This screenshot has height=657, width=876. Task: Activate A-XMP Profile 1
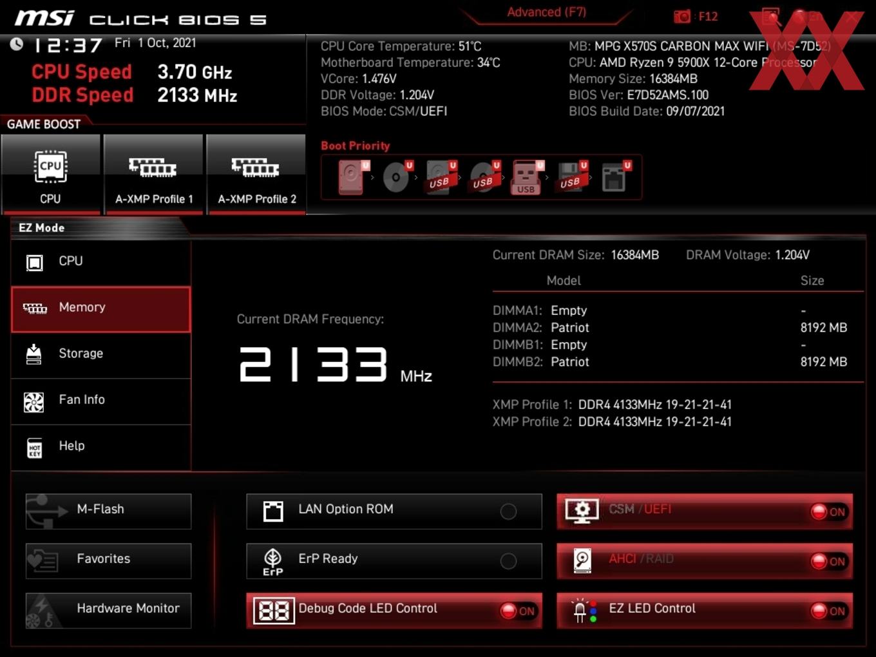tap(153, 174)
